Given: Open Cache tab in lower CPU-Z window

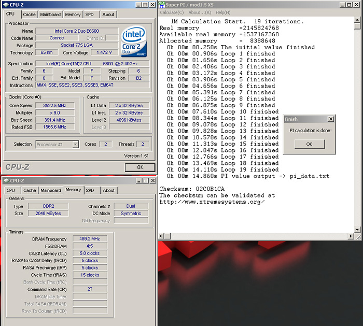Looking at the screenshot, I should pos(30,190).
